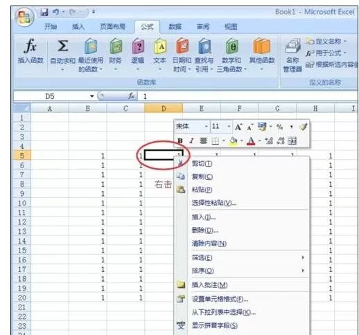Viewport: 359px width, 335px height.
Task: Open the borders dropdown arrow in mini toolbar
Action: pyautogui.click(x=223, y=141)
